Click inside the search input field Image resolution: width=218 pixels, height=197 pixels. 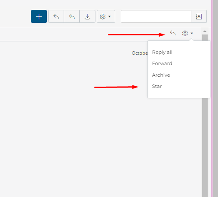(156, 16)
